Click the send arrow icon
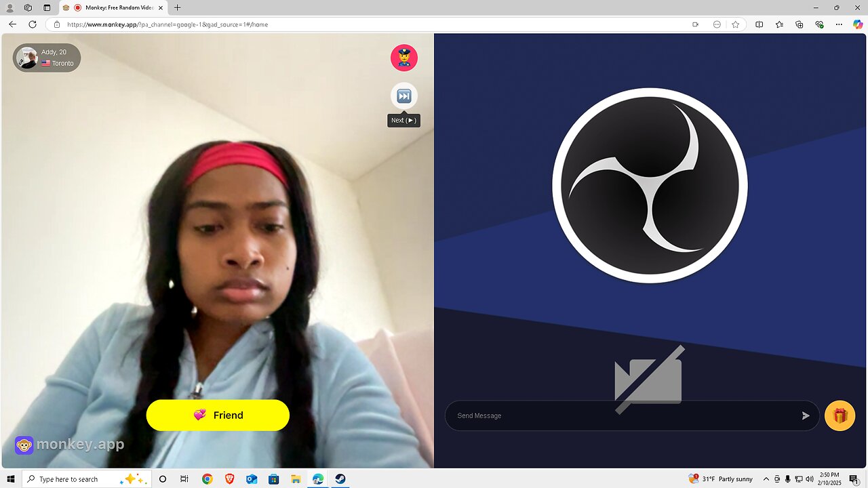Viewport: 868px width, 488px height. click(x=806, y=415)
